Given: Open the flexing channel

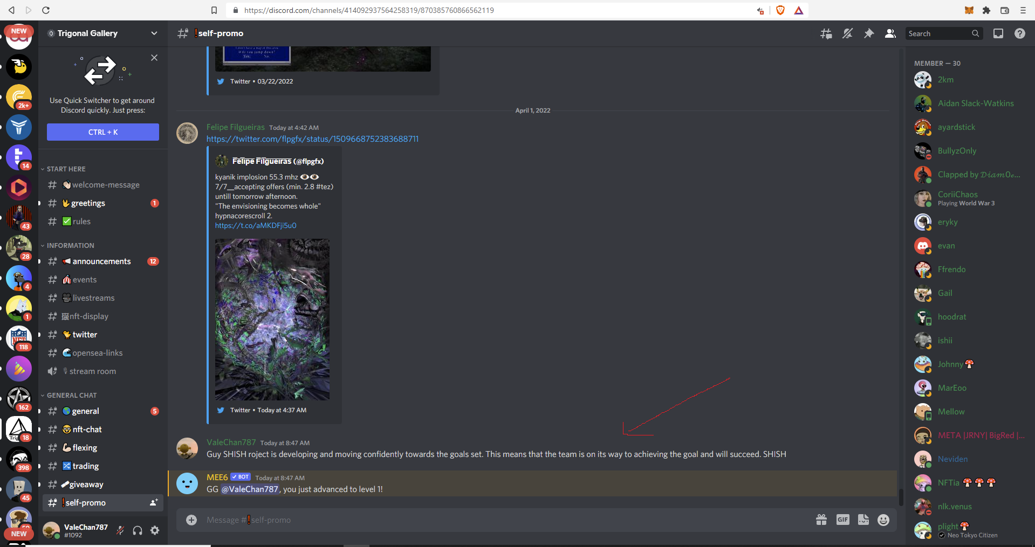Looking at the screenshot, I should 102,448.
